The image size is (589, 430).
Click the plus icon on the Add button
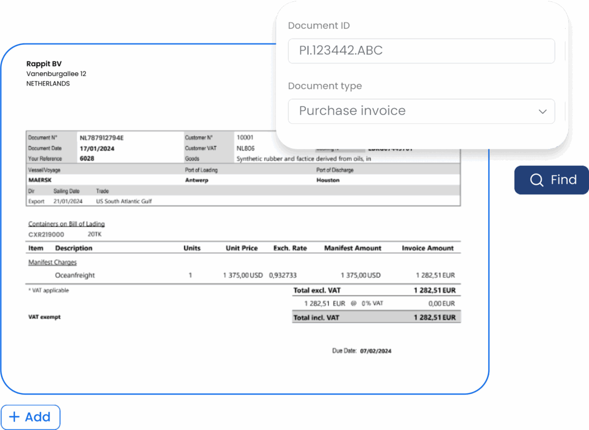(15, 417)
